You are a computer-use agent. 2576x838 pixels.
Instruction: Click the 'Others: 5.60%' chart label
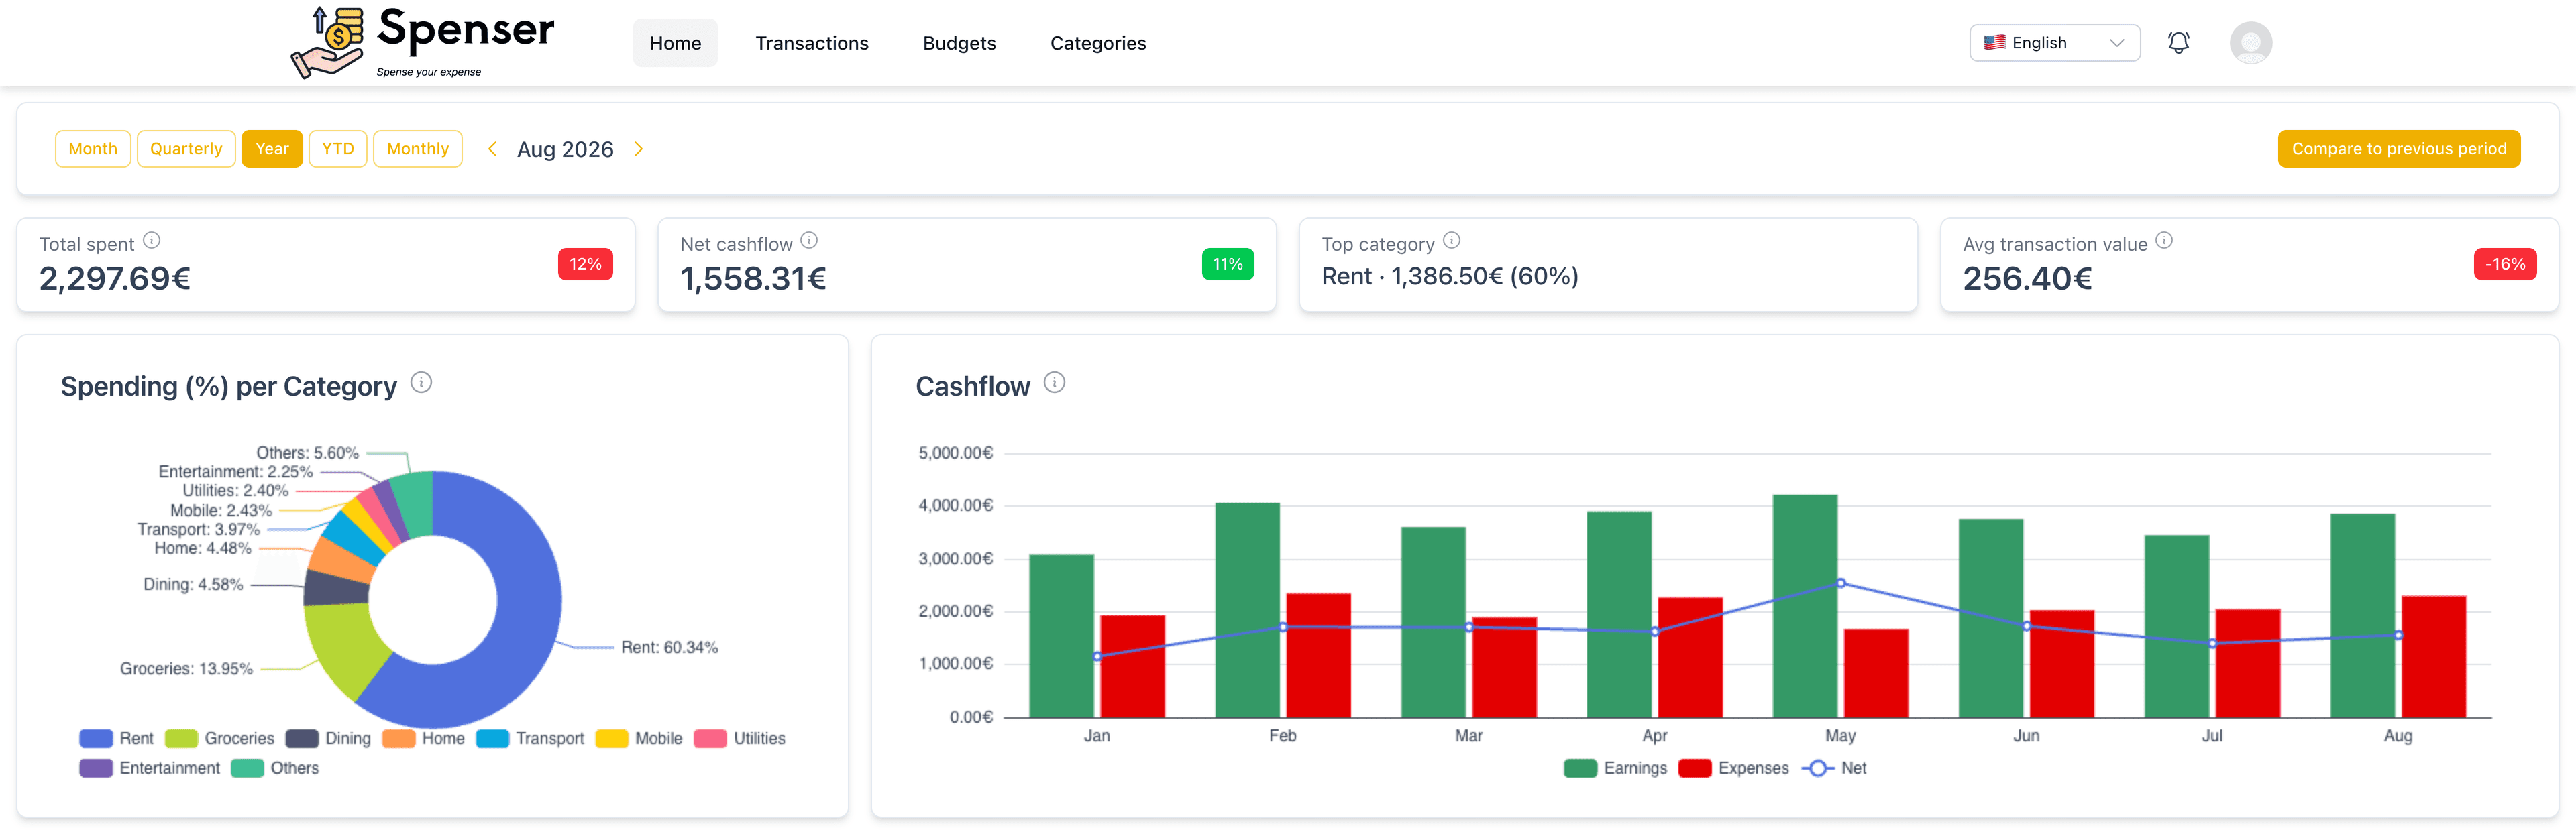(x=307, y=453)
